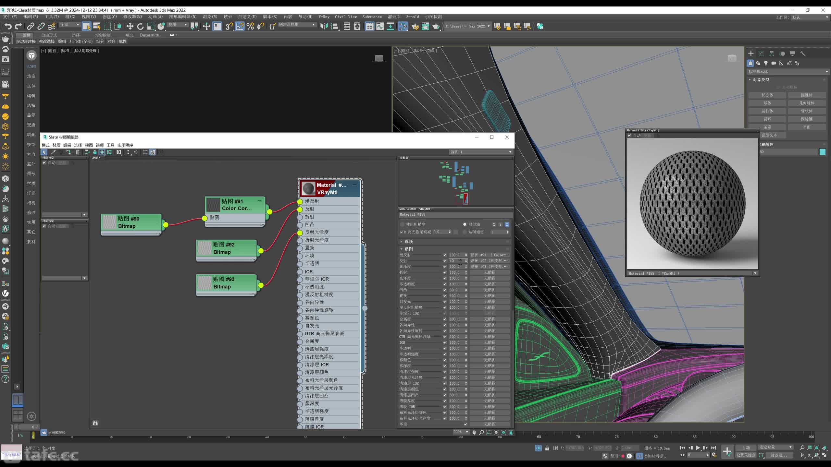Toggle selection lock padlock icon
831x467 pixels.
pyautogui.click(x=547, y=448)
